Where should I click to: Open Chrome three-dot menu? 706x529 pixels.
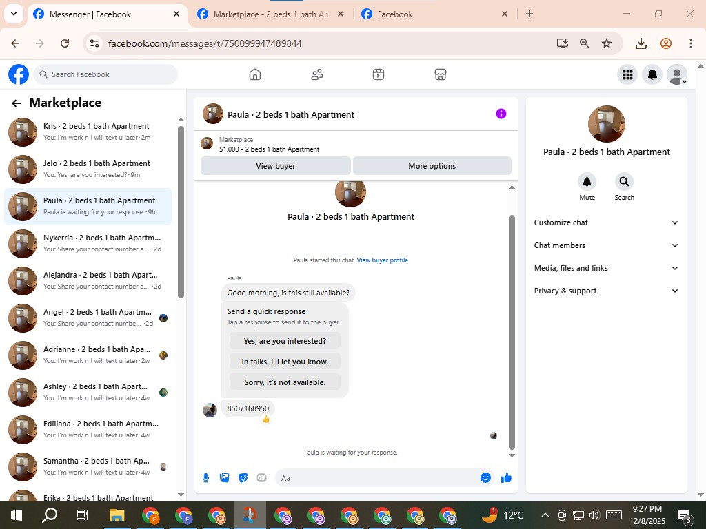[691, 43]
